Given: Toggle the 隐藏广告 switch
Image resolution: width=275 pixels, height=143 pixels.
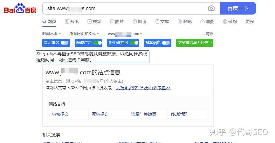Looking at the screenshot, I should (x=98, y=43).
